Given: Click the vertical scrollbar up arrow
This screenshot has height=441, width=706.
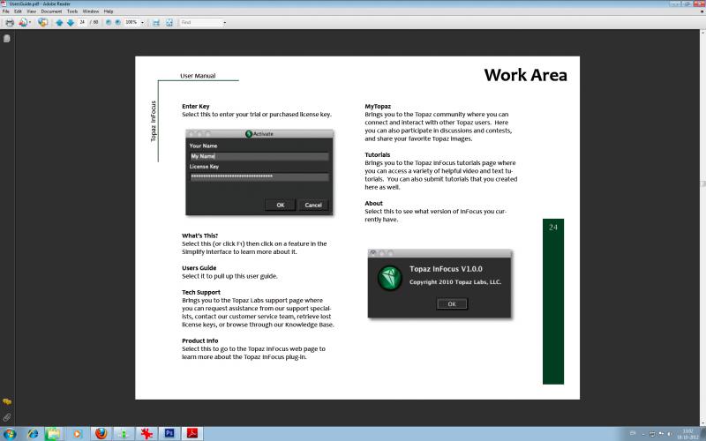Looking at the screenshot, I should (702, 33).
